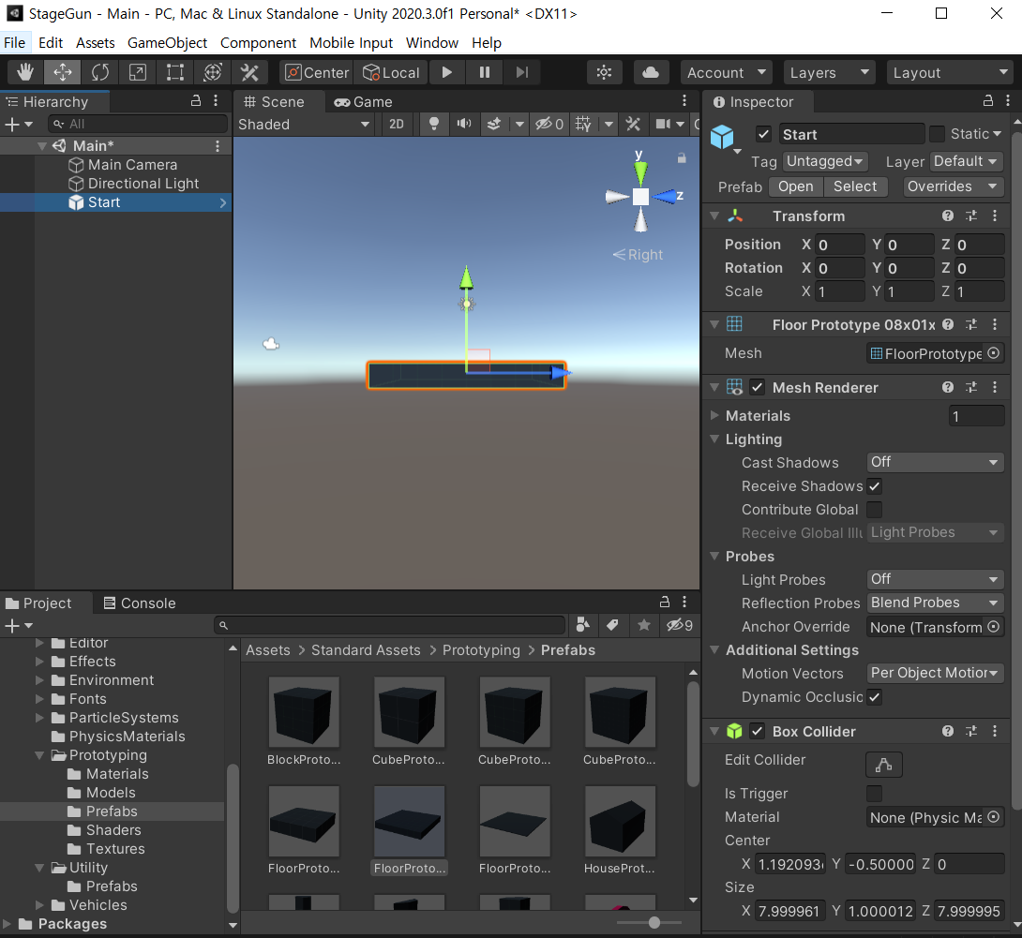Image resolution: width=1022 pixels, height=938 pixels.
Task: Open the Account dropdown
Action: 726,72
